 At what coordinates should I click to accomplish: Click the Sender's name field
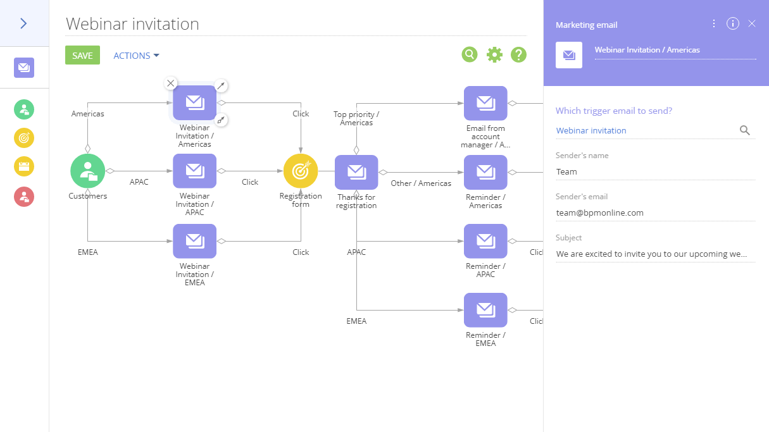coord(654,171)
